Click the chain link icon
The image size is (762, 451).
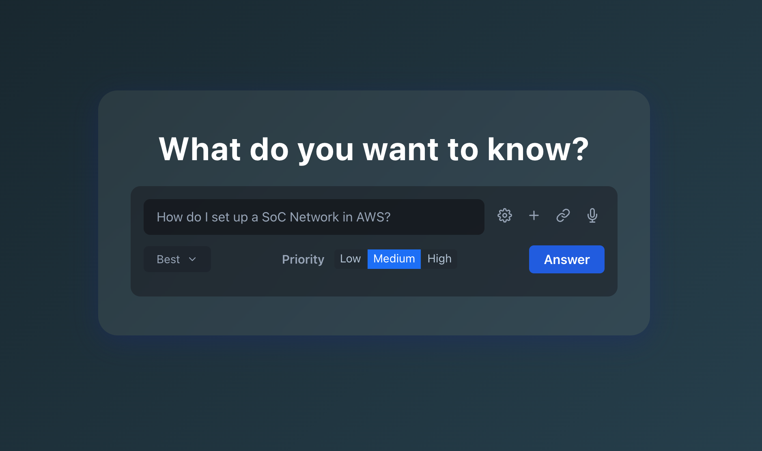pyautogui.click(x=563, y=215)
